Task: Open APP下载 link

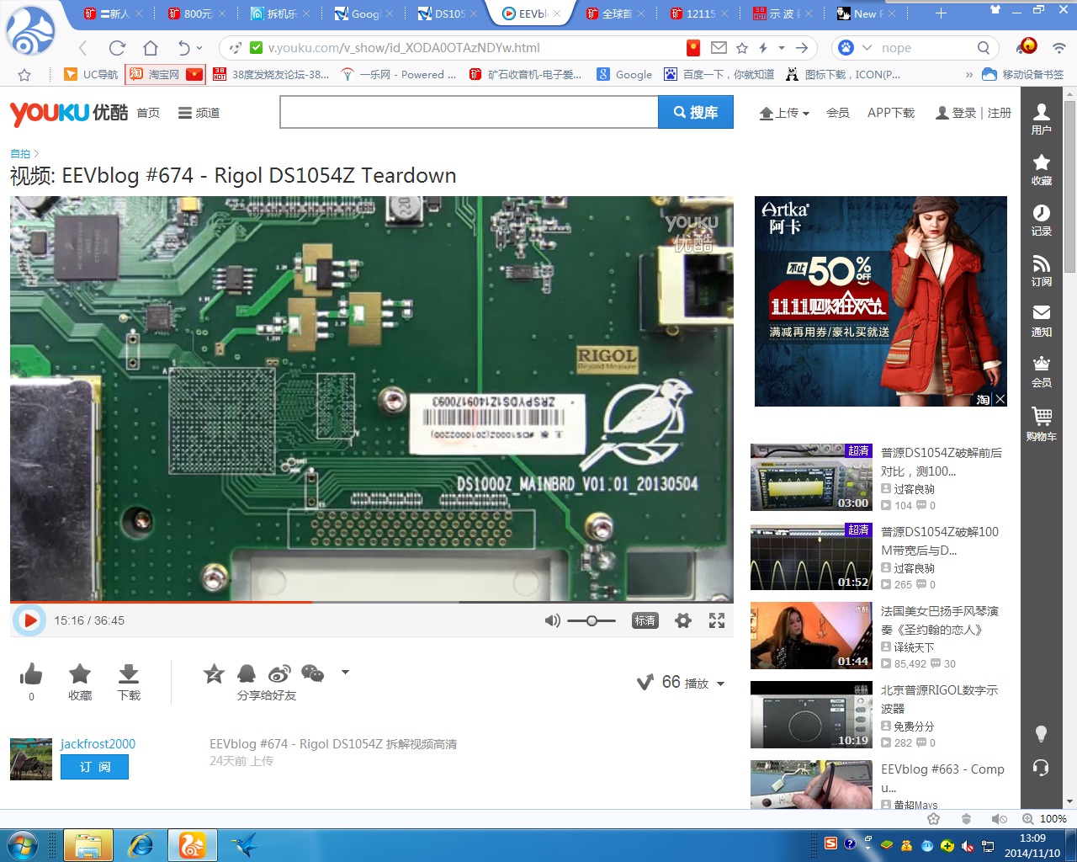Action: (891, 113)
